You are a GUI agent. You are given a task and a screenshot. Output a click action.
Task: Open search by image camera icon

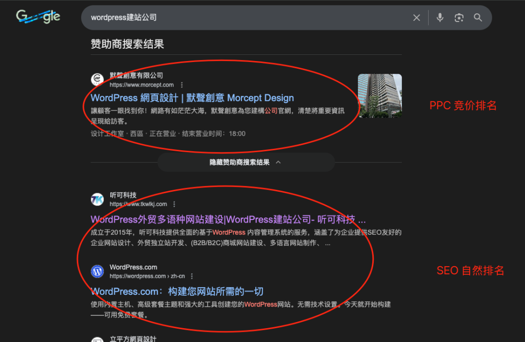pos(459,18)
